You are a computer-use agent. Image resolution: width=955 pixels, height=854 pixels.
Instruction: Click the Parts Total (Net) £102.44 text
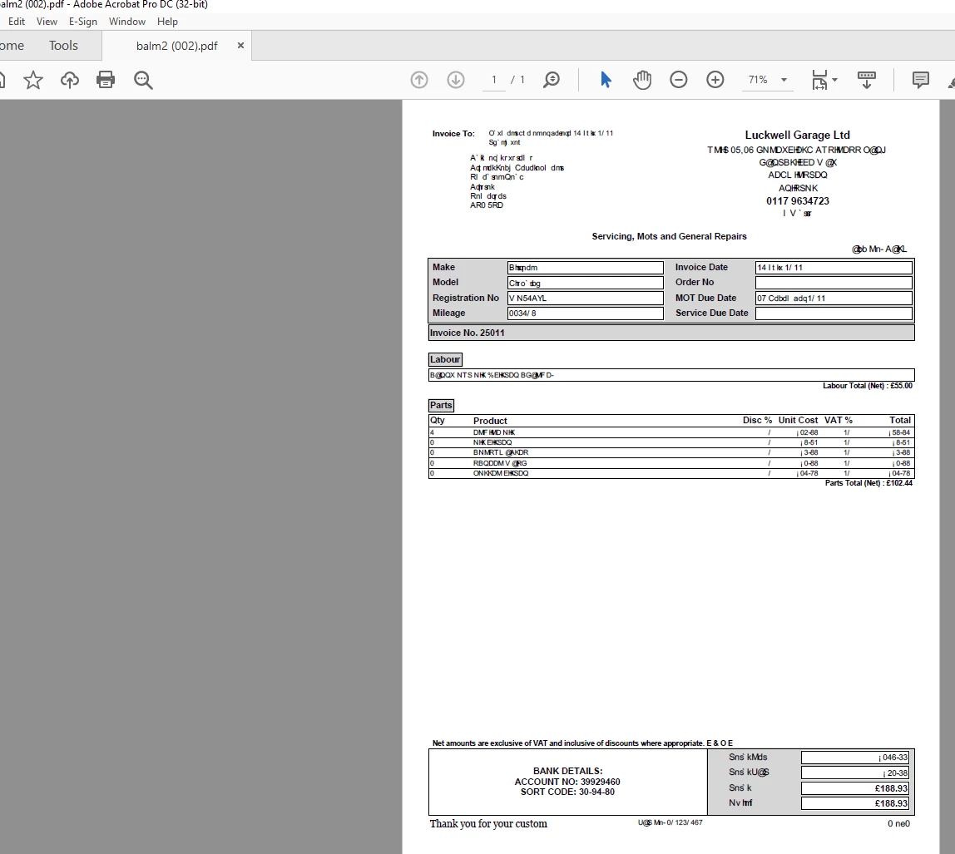(x=868, y=483)
